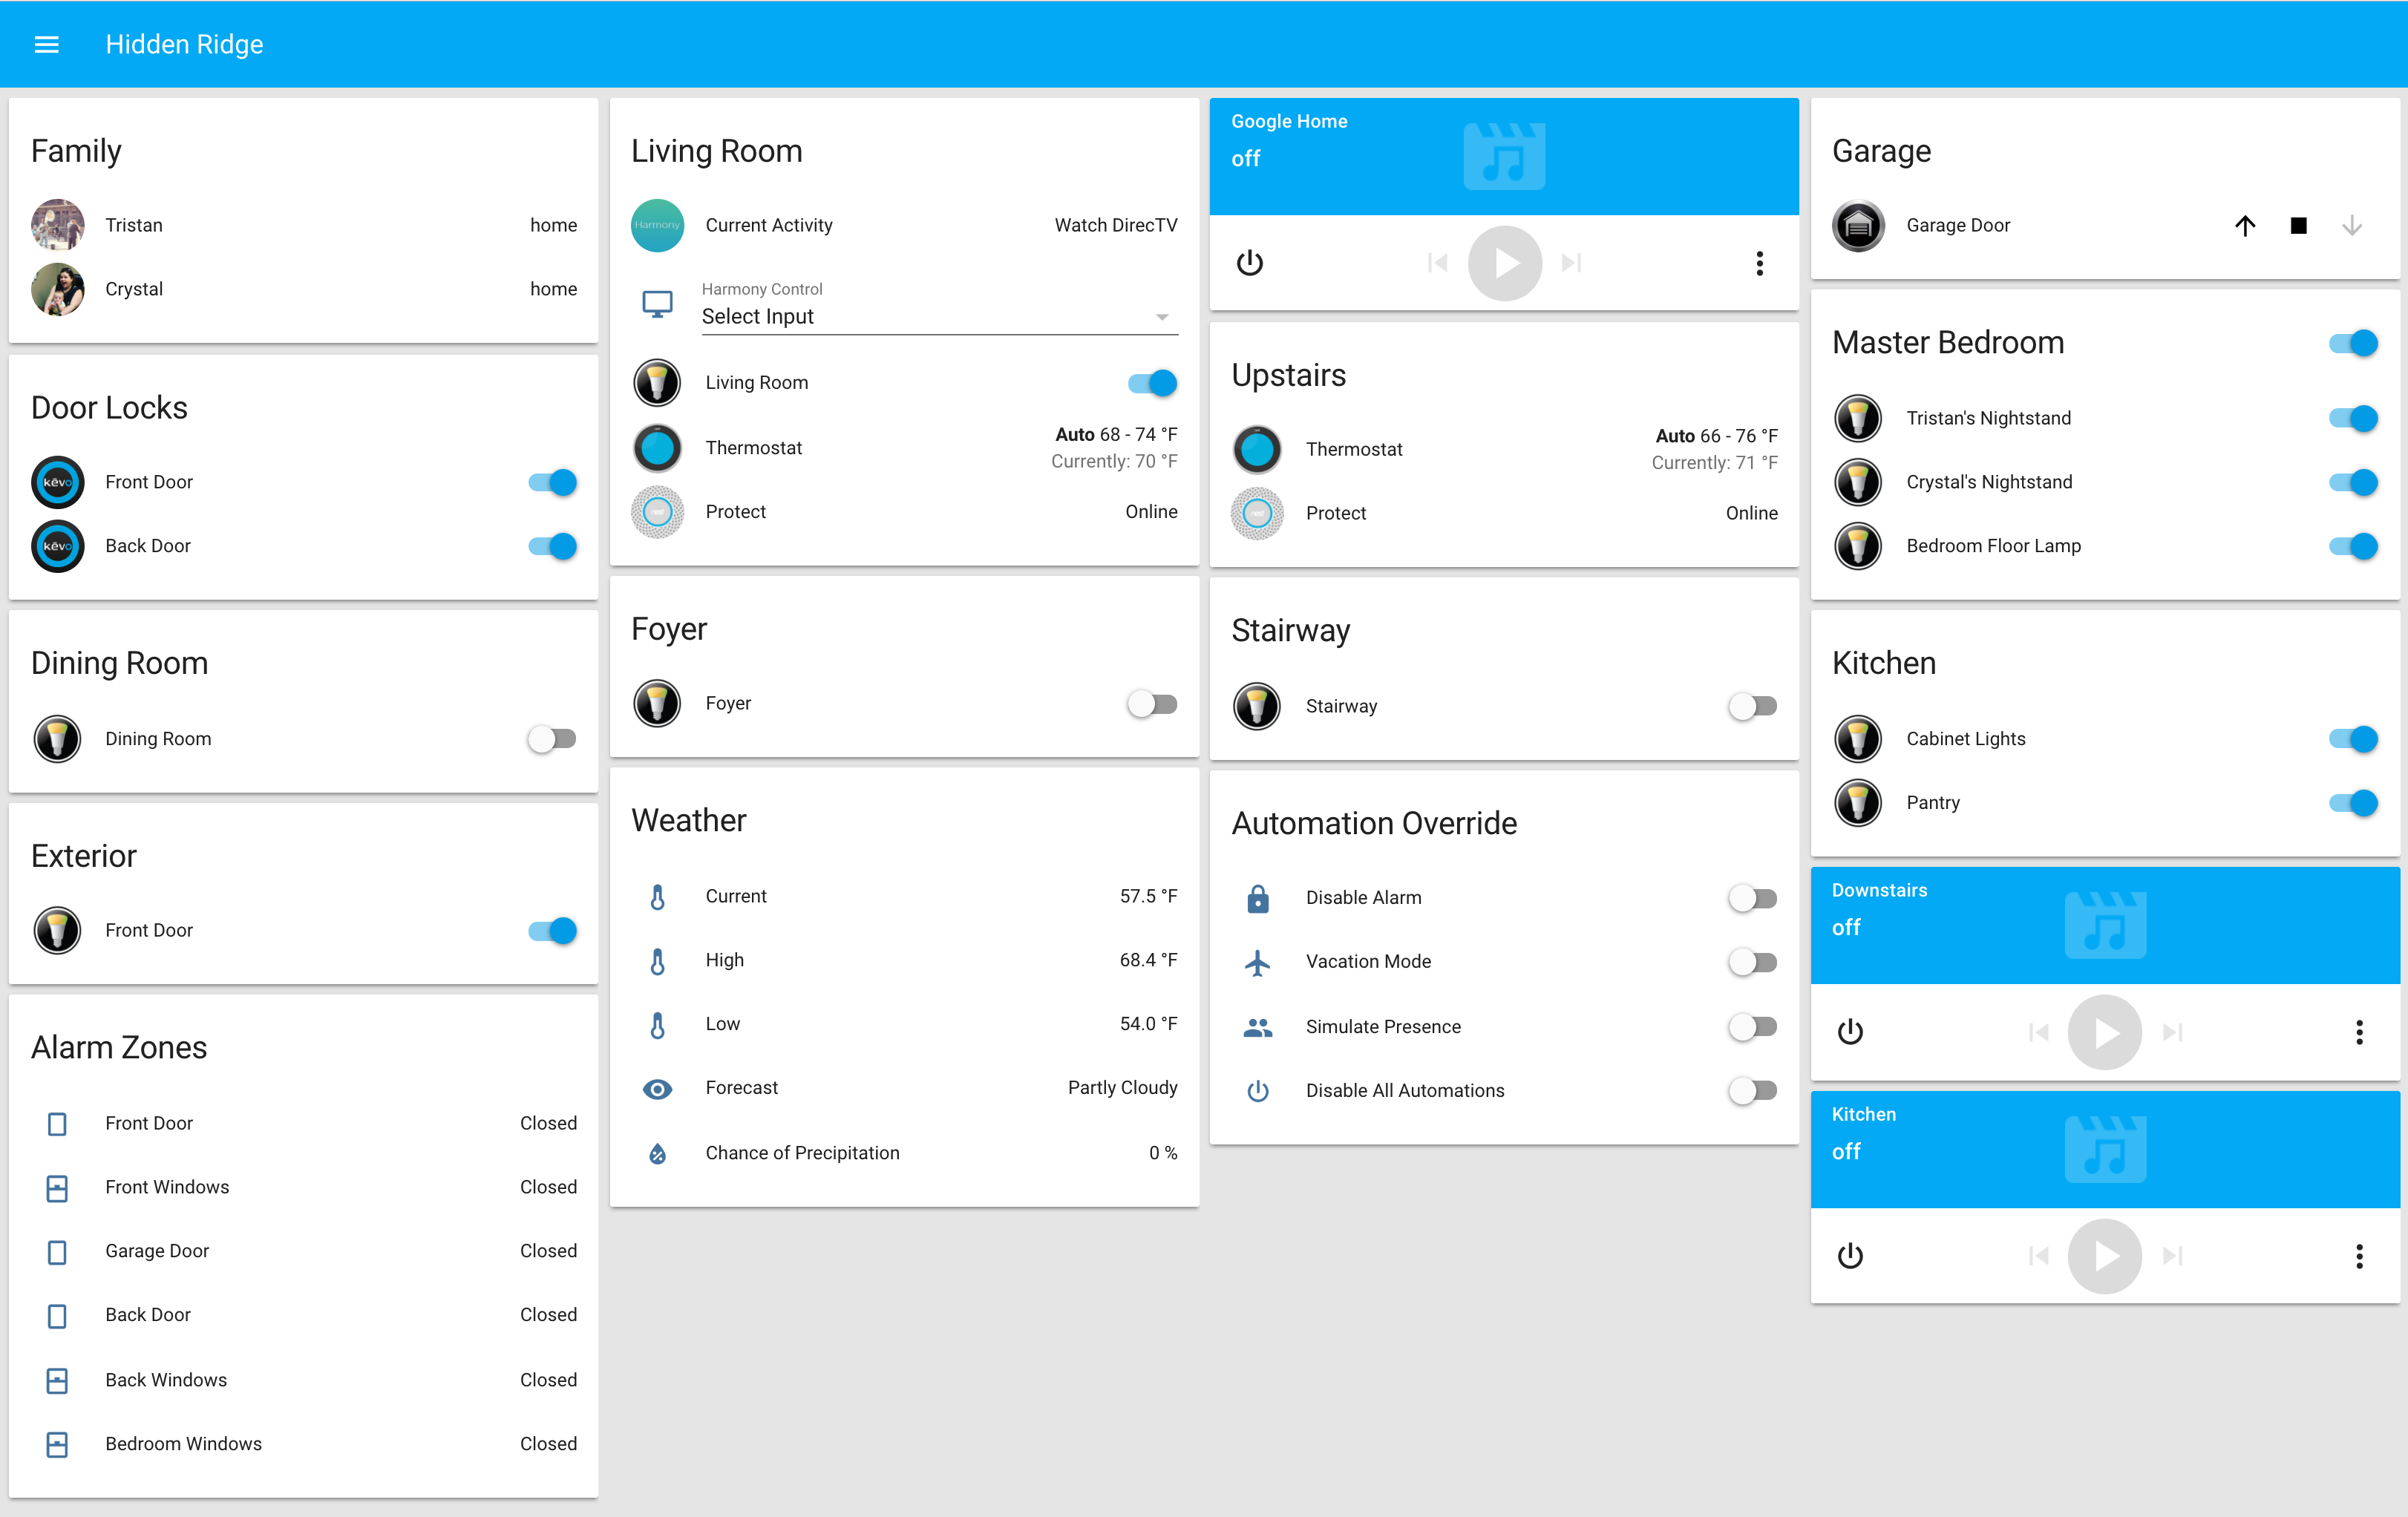Click Google Home power icon
The image size is (2408, 1517).
(x=1249, y=263)
